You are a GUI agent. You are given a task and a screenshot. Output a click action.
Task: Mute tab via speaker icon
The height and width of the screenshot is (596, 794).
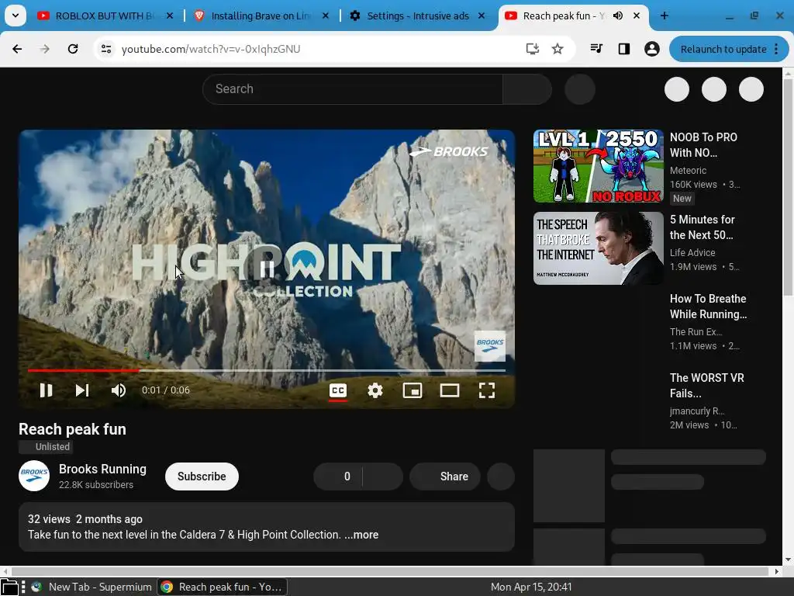click(618, 16)
